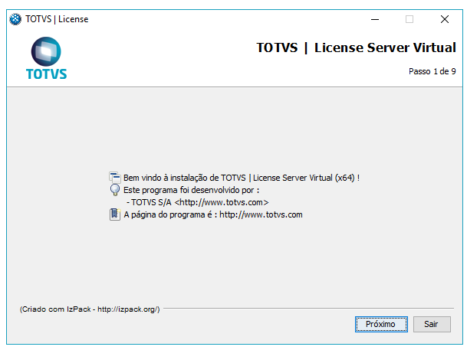
Task: Click the License Server Virtual heading
Action: pyautogui.click(x=356, y=48)
